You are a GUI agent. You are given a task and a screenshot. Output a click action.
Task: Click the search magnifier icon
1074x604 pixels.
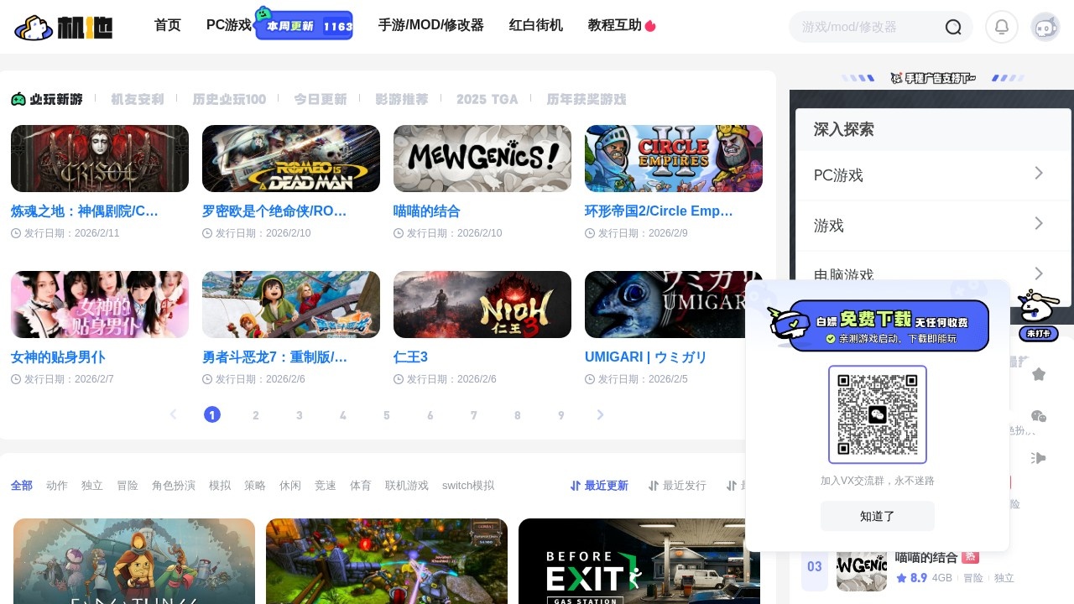pyautogui.click(x=953, y=27)
